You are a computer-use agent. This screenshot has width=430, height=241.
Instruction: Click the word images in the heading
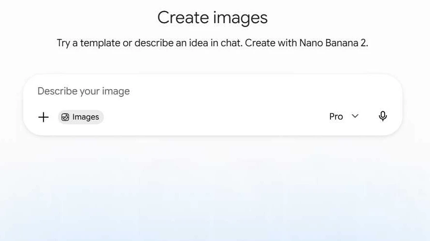tap(240, 18)
